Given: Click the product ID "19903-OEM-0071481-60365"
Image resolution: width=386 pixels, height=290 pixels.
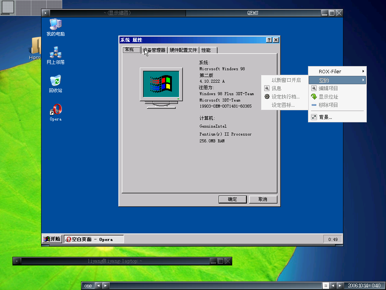Looking at the screenshot, I should point(225,106).
